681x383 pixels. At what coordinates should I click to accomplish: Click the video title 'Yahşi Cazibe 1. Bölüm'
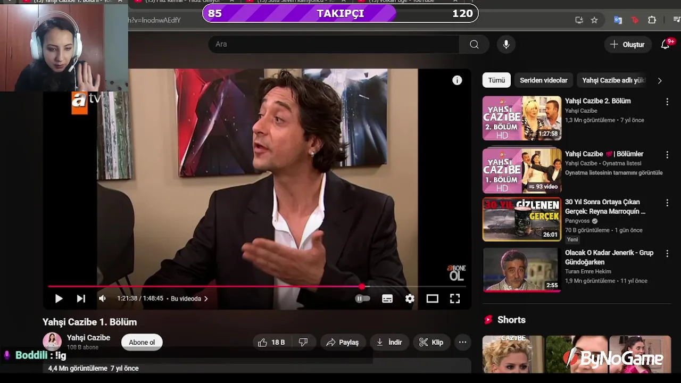[89, 322]
